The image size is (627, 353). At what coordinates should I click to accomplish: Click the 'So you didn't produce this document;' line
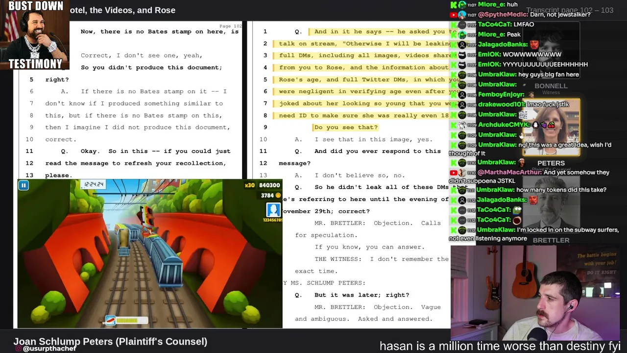click(x=151, y=68)
